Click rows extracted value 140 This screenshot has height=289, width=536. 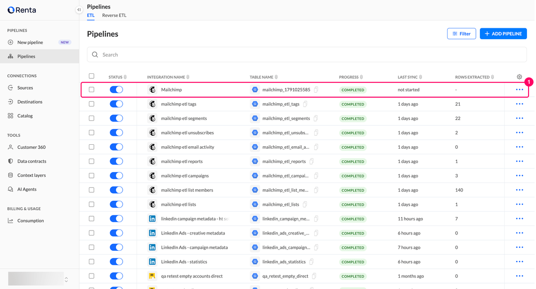pyautogui.click(x=459, y=190)
